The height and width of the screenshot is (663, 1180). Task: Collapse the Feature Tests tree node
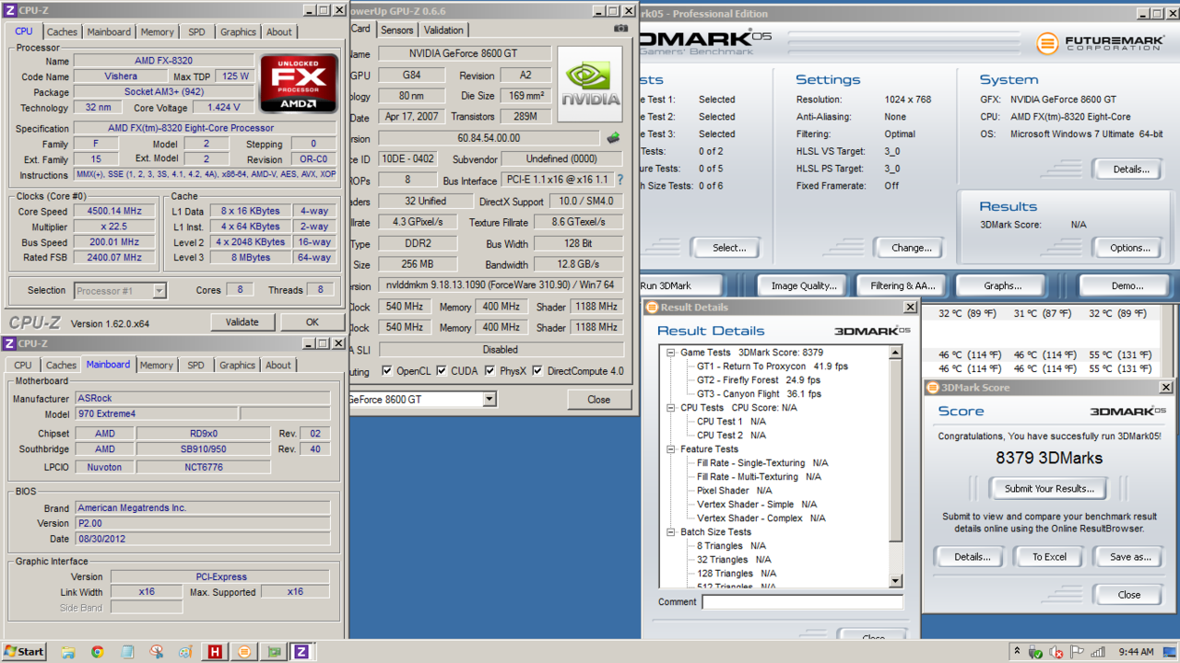click(x=671, y=449)
